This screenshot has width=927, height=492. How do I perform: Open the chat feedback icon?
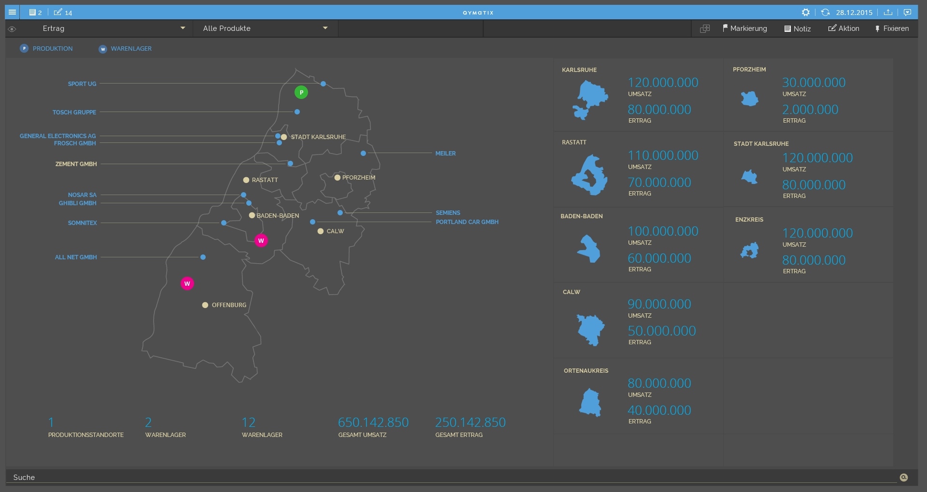pos(907,13)
